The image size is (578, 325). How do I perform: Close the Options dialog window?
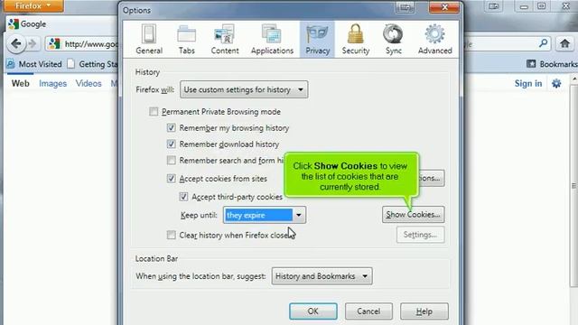click(x=444, y=7)
